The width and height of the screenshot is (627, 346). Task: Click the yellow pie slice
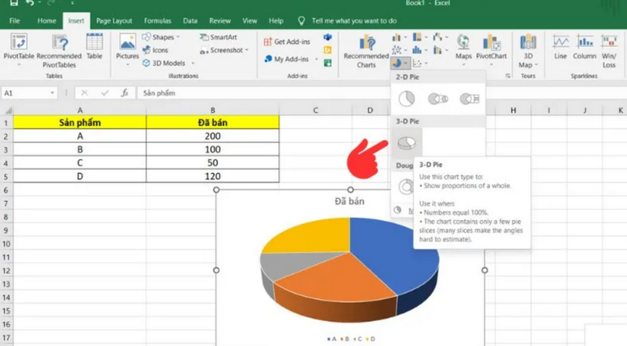click(316, 236)
